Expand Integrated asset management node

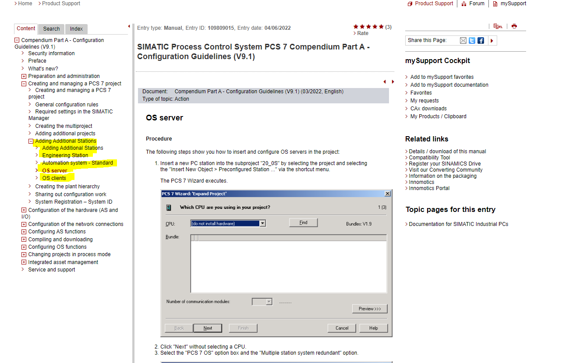(x=24, y=262)
